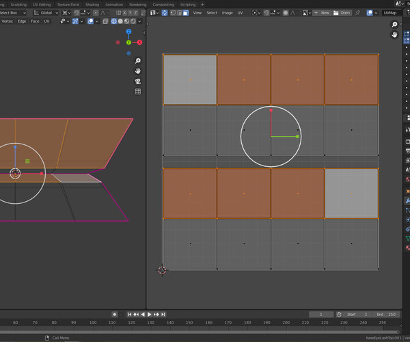Click the current frame field showing 1
This screenshot has width=410, height=342.
(x=321, y=314)
